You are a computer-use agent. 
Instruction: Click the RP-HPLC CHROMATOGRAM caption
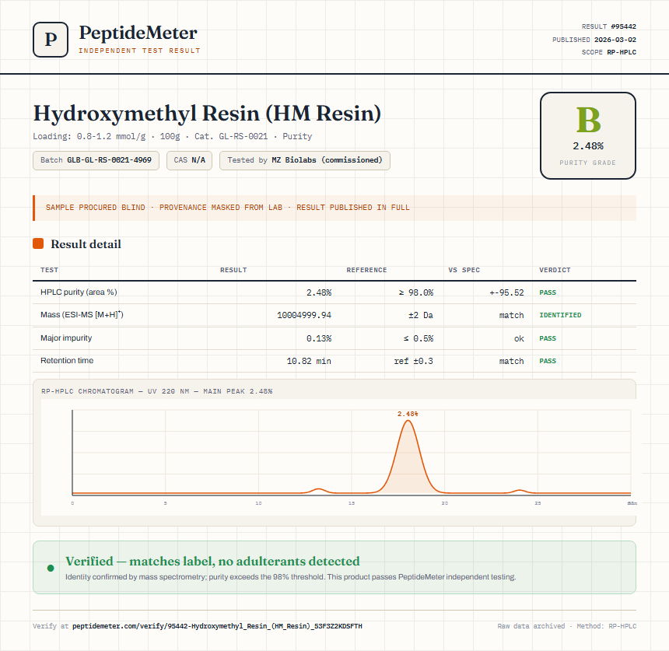156,391
